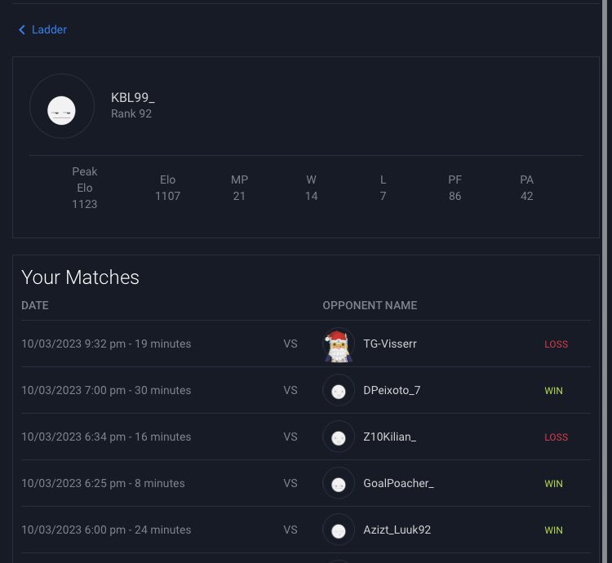Screen dimensions: 612x563
Task: Click VS label in Z10Kilian_ row
Action: click(290, 437)
